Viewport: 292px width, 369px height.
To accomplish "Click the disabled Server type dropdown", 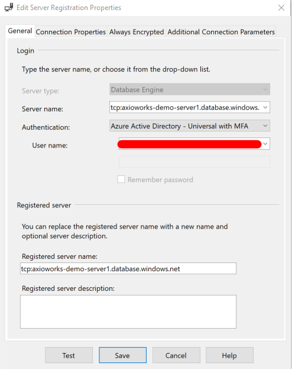I will (190, 89).
